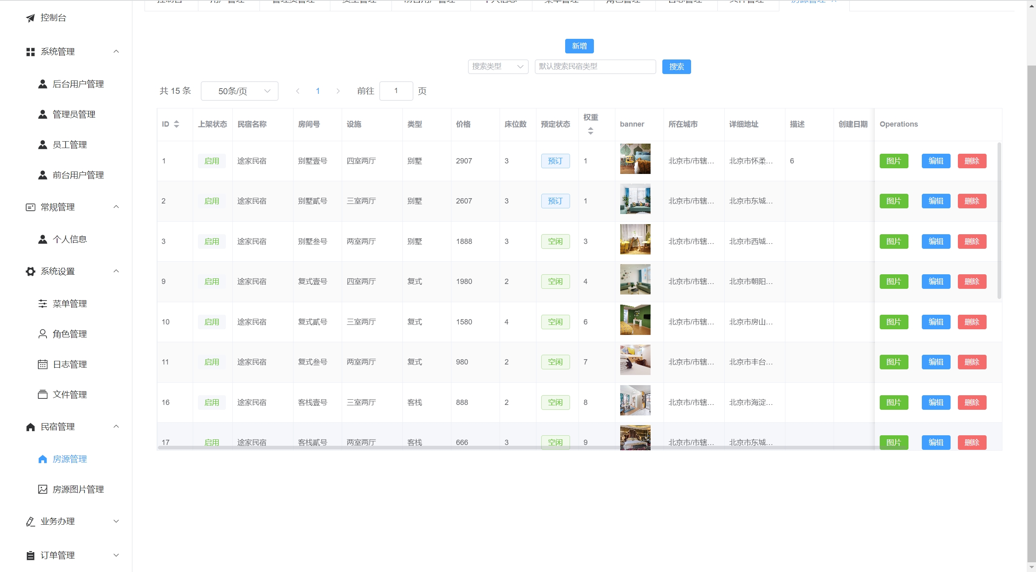This screenshot has width=1036, height=572.
Task: Click the 启用 status tag in row 1
Action: click(212, 161)
